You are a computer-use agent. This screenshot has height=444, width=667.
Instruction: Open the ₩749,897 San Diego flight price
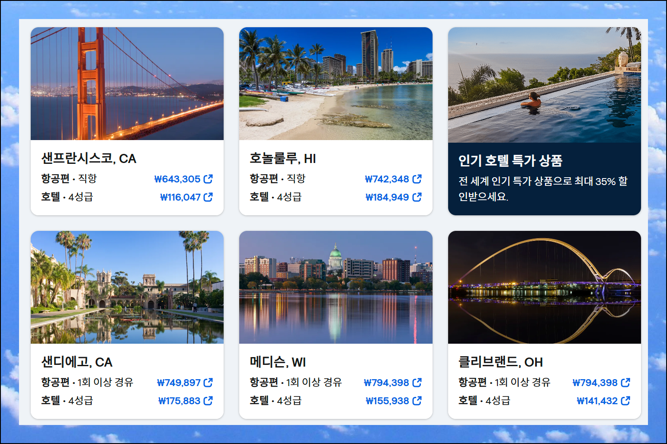click(179, 383)
